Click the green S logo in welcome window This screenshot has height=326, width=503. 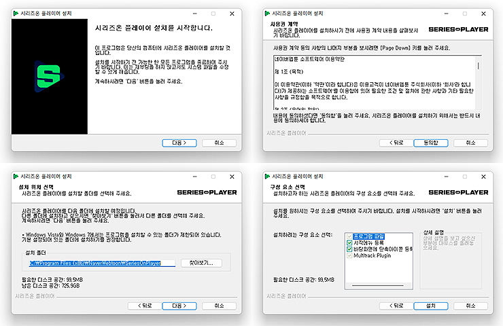click(x=49, y=76)
